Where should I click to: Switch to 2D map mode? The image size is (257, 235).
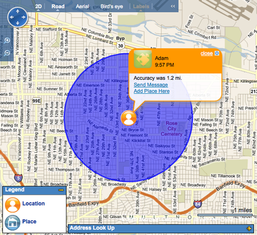[39, 7]
